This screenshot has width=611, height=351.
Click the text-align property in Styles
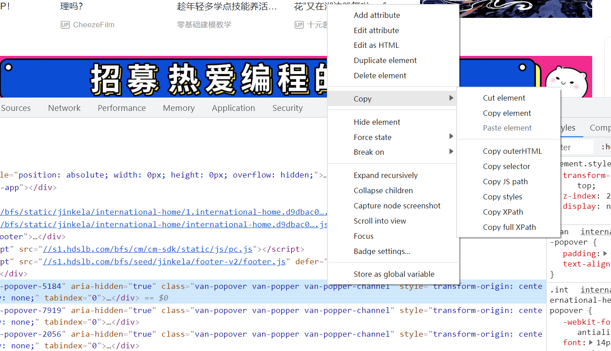coord(587,264)
